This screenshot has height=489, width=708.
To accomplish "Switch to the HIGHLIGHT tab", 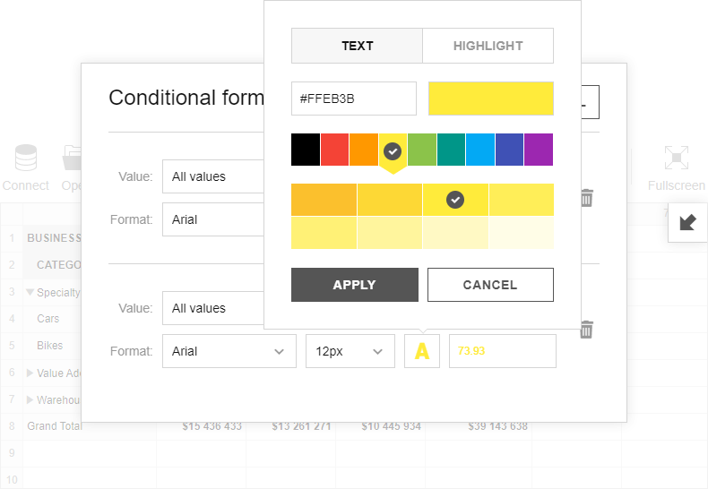I will 488,46.
